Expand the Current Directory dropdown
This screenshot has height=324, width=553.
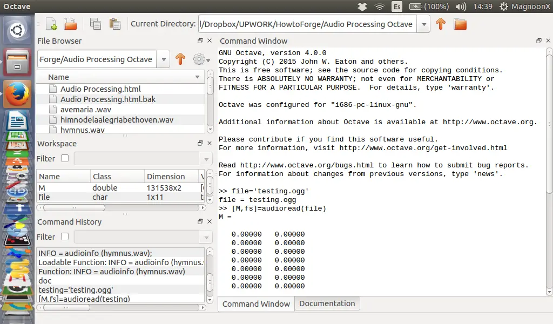coord(424,24)
